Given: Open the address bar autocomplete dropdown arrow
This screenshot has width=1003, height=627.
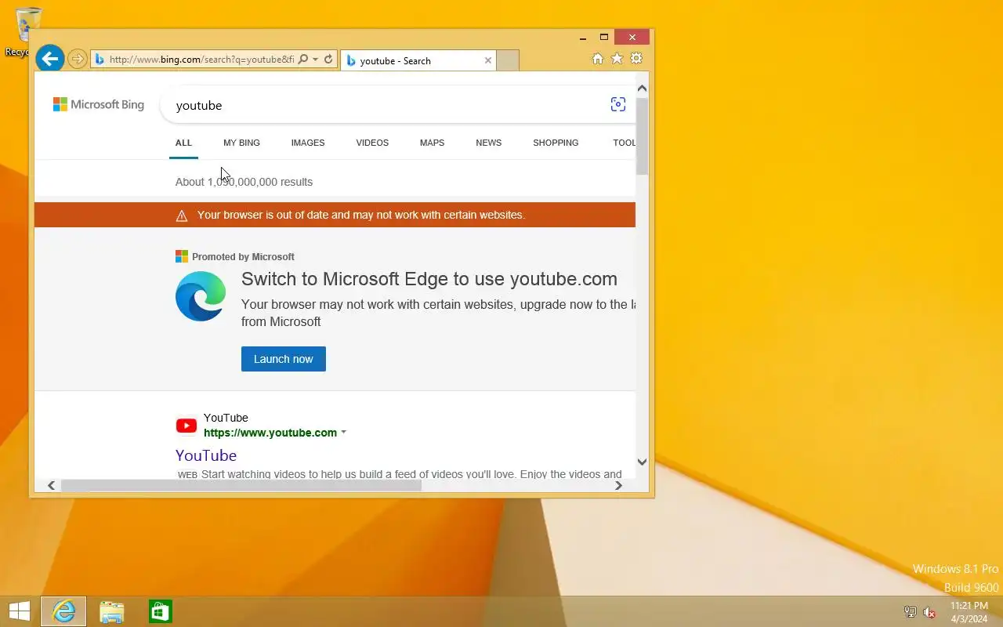Looking at the screenshot, I should [x=315, y=60].
